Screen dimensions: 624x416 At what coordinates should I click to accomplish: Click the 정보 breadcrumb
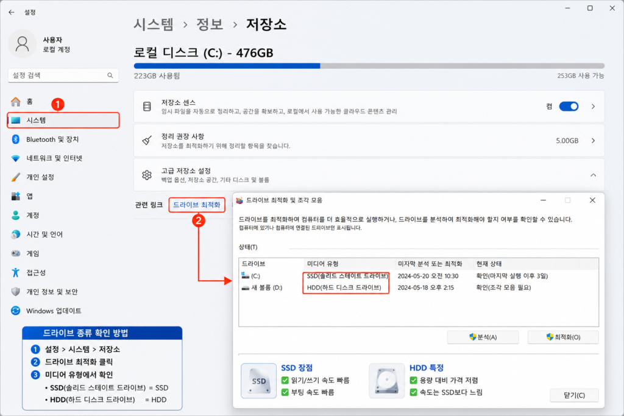click(210, 24)
